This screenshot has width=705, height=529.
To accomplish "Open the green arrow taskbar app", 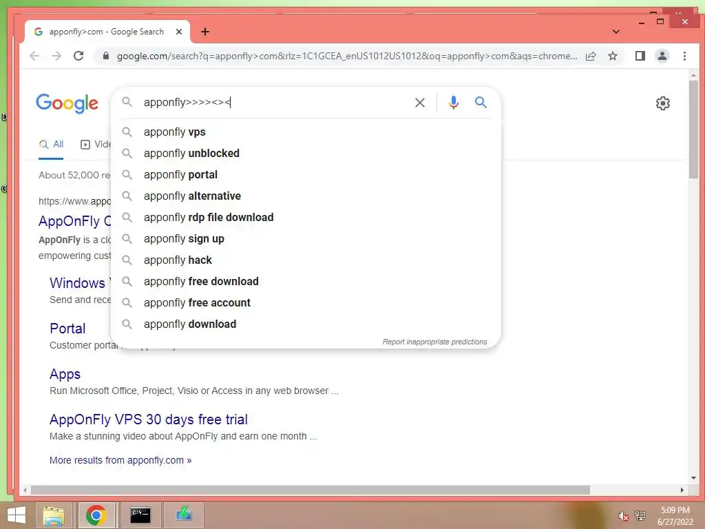I will [x=183, y=515].
